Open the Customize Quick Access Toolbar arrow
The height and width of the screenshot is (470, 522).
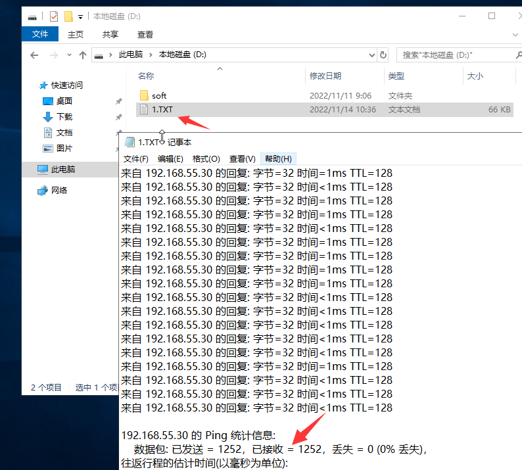click(x=80, y=17)
